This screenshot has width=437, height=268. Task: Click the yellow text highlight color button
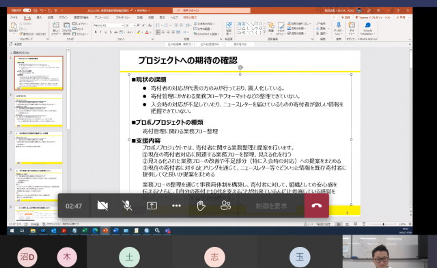pyautogui.click(x=139, y=32)
